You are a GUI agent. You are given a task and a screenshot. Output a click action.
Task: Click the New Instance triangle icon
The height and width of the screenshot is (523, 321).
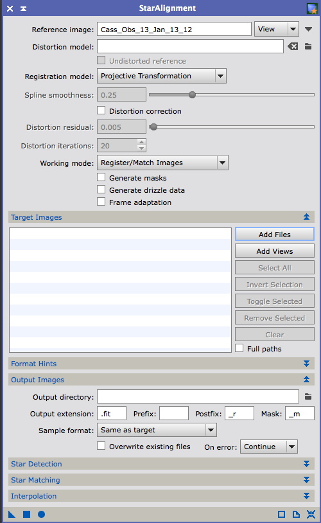point(12,514)
